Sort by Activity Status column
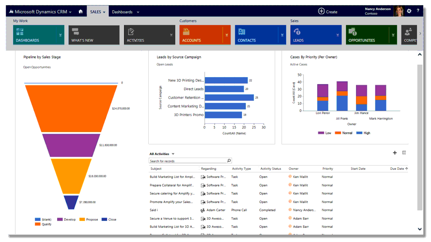This screenshot has width=431, height=242. click(x=271, y=169)
